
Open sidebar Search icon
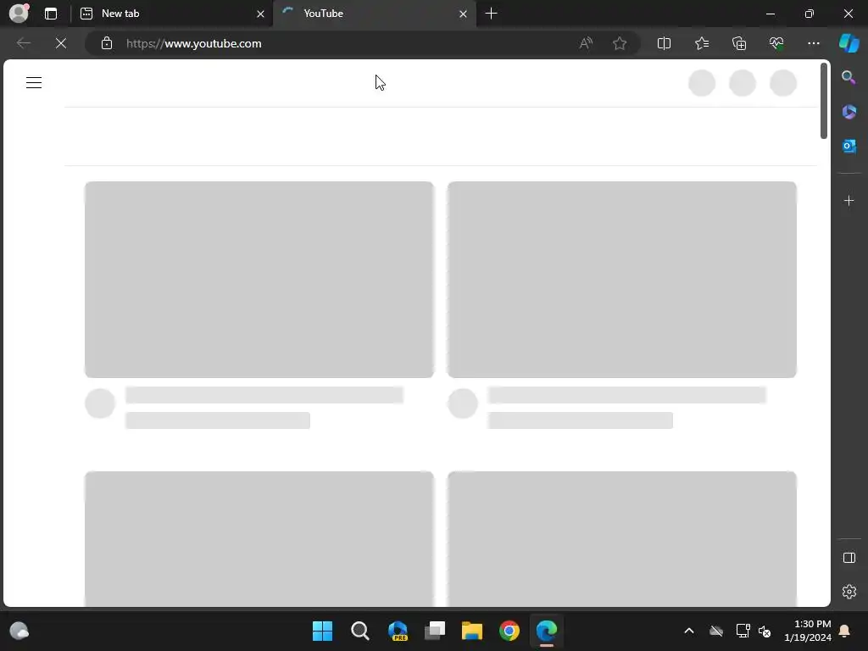point(849,77)
